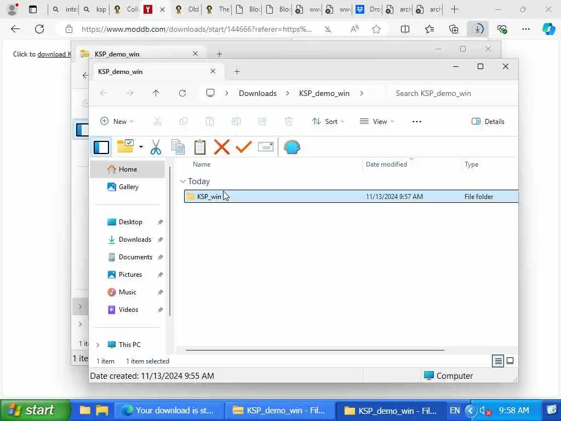Click the blue shell icon in classic toolbar

point(292,147)
